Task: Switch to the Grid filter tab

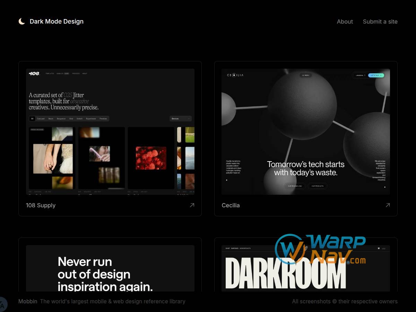Action: 71,118
